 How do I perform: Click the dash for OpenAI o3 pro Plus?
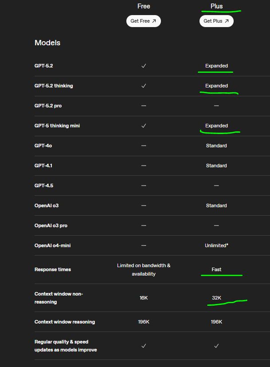(x=216, y=225)
